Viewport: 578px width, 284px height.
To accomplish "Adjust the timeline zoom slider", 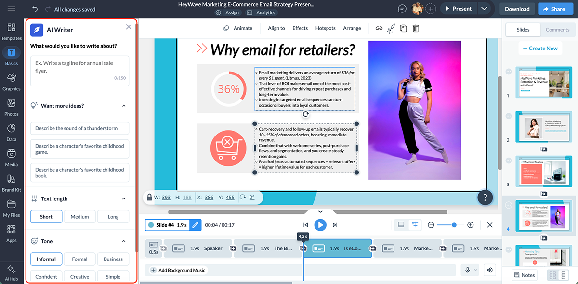I will 453,224.
